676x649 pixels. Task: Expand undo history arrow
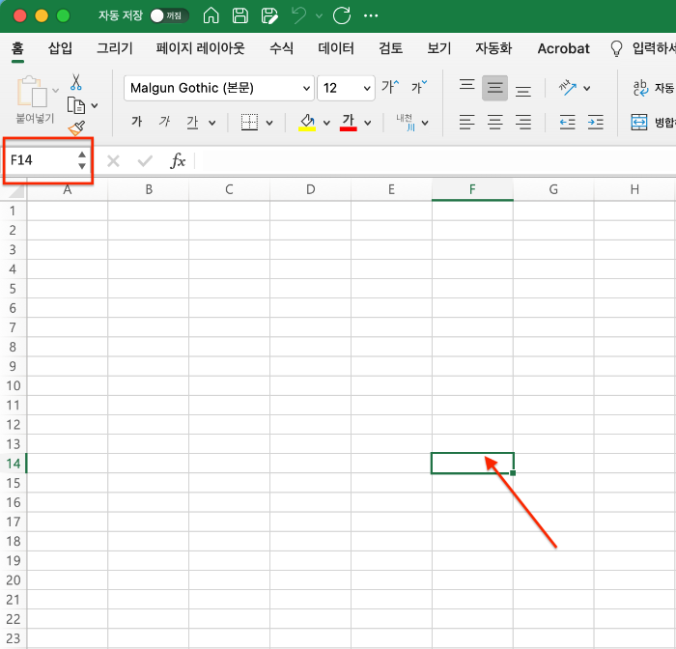[x=319, y=16]
